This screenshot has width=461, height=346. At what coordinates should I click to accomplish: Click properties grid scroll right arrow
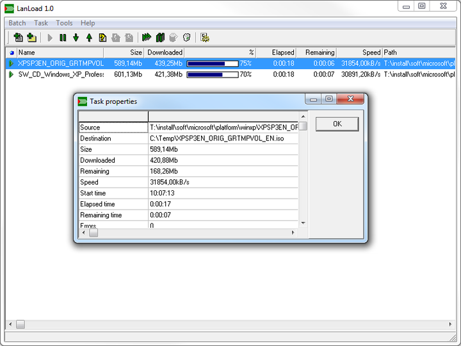tap(293, 233)
